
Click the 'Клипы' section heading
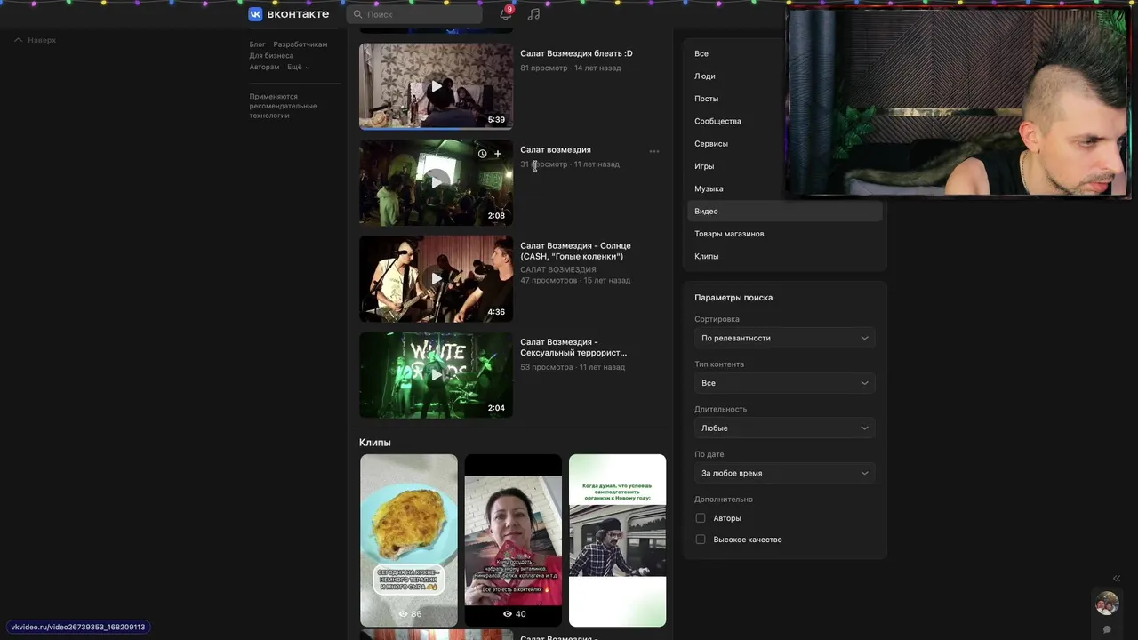click(374, 443)
